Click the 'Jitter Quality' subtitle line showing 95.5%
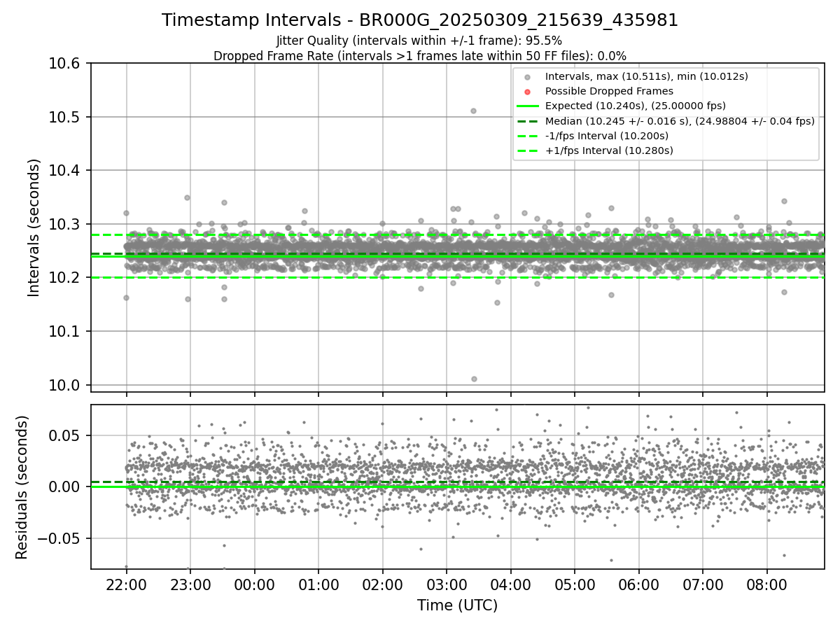 tap(420, 41)
